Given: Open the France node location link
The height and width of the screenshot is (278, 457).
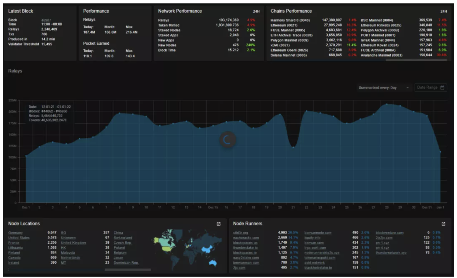Looking at the screenshot, I should pos(14,243).
